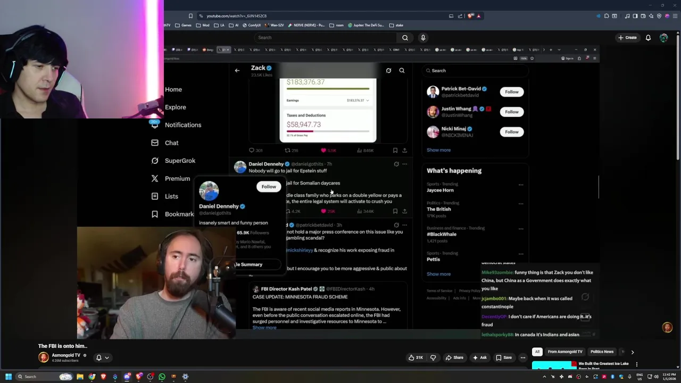Go to Home in the X sidebar
The width and height of the screenshot is (681, 383).
point(173,89)
